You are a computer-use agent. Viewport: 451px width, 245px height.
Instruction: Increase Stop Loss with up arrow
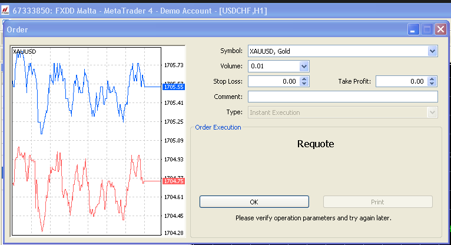305,80
